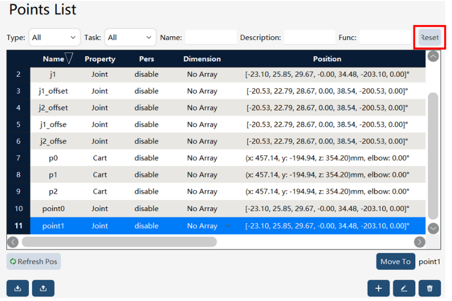Viewport: 452px width, 301px height.
Task: Click the Move To button
Action: tap(396, 261)
